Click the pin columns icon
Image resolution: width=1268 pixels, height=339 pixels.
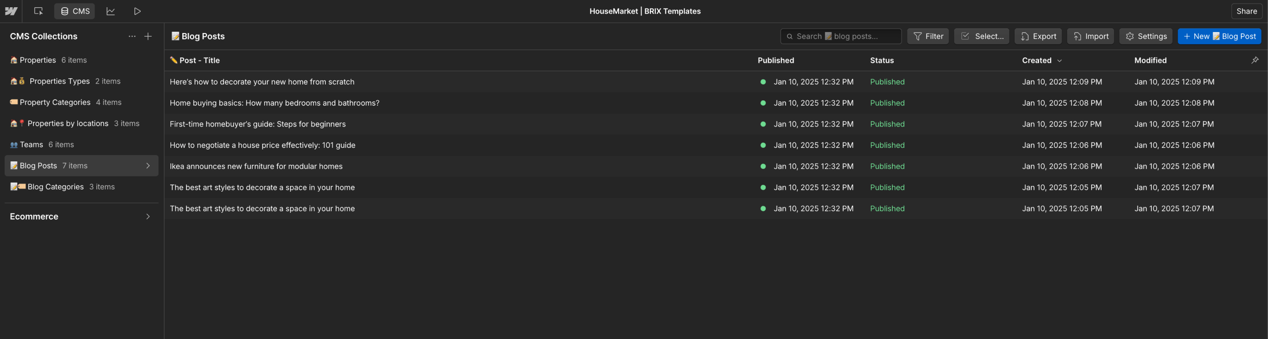(x=1255, y=60)
